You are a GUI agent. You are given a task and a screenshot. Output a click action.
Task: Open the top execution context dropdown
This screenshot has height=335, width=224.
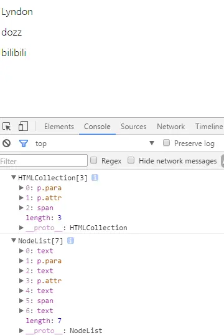[95, 143]
